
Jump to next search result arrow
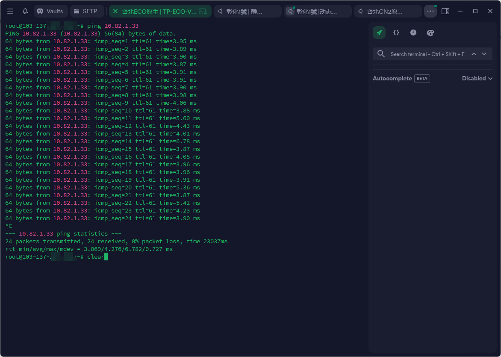coord(484,54)
